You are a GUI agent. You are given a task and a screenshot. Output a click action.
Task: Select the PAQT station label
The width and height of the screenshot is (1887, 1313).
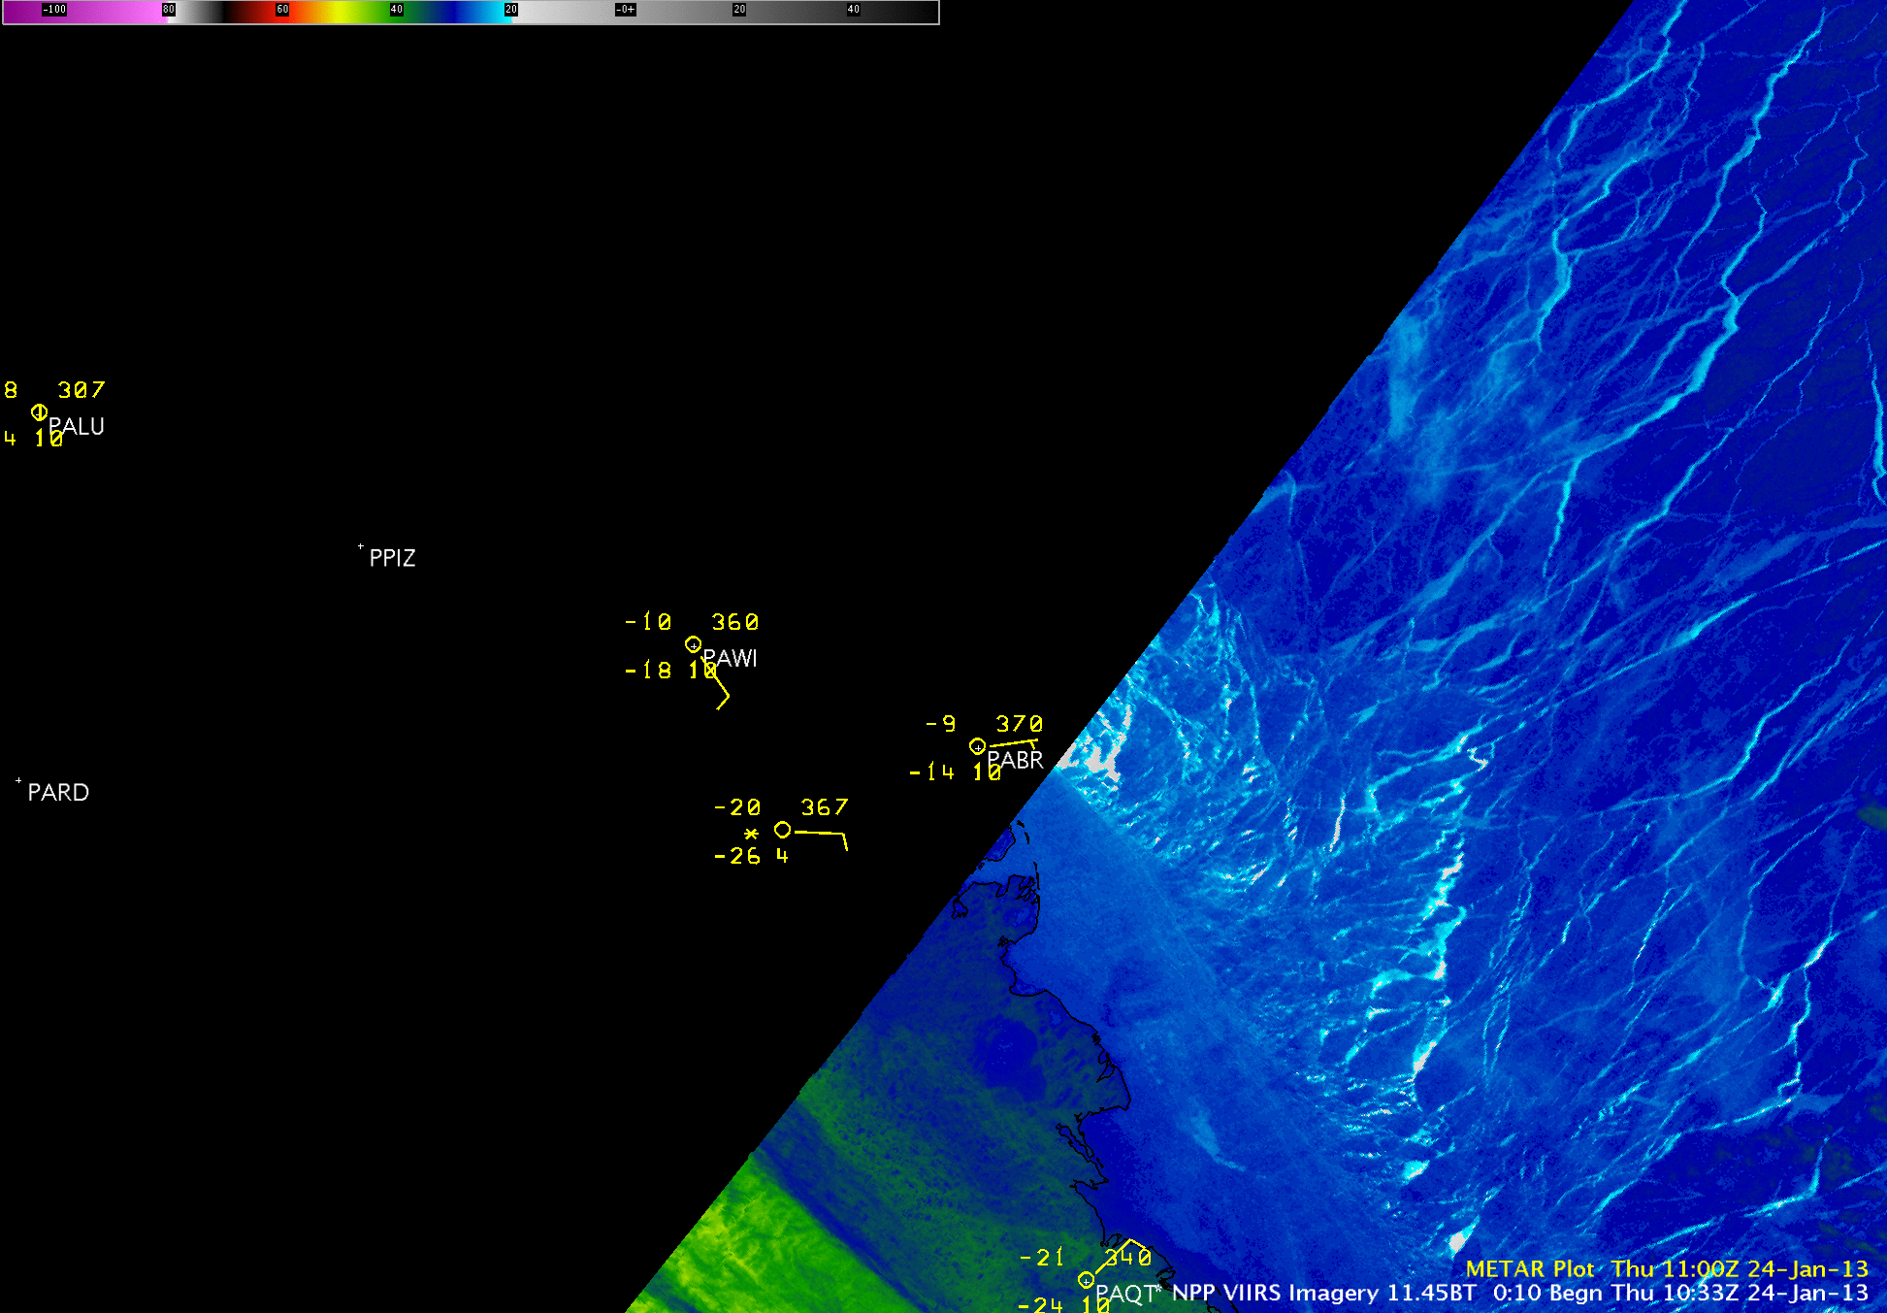1125,1294
